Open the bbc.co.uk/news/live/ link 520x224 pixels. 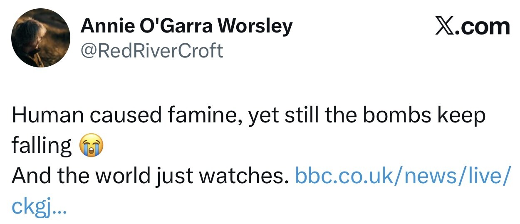click(x=401, y=176)
